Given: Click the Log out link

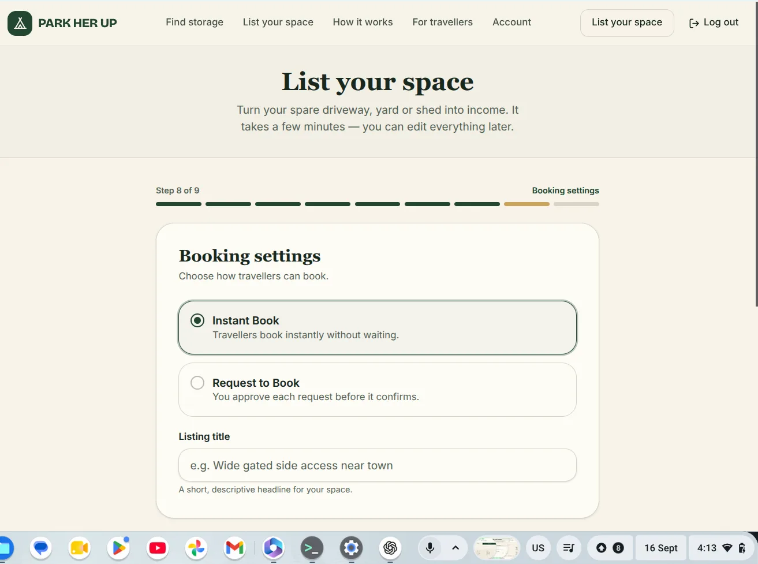Looking at the screenshot, I should pyautogui.click(x=714, y=23).
